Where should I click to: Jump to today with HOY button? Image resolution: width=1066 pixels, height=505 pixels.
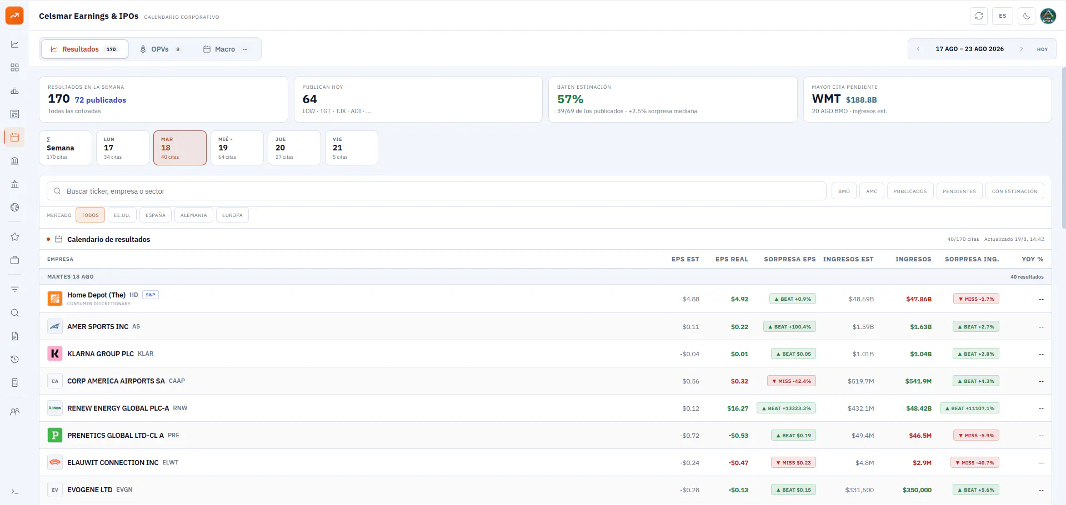[x=1042, y=49]
